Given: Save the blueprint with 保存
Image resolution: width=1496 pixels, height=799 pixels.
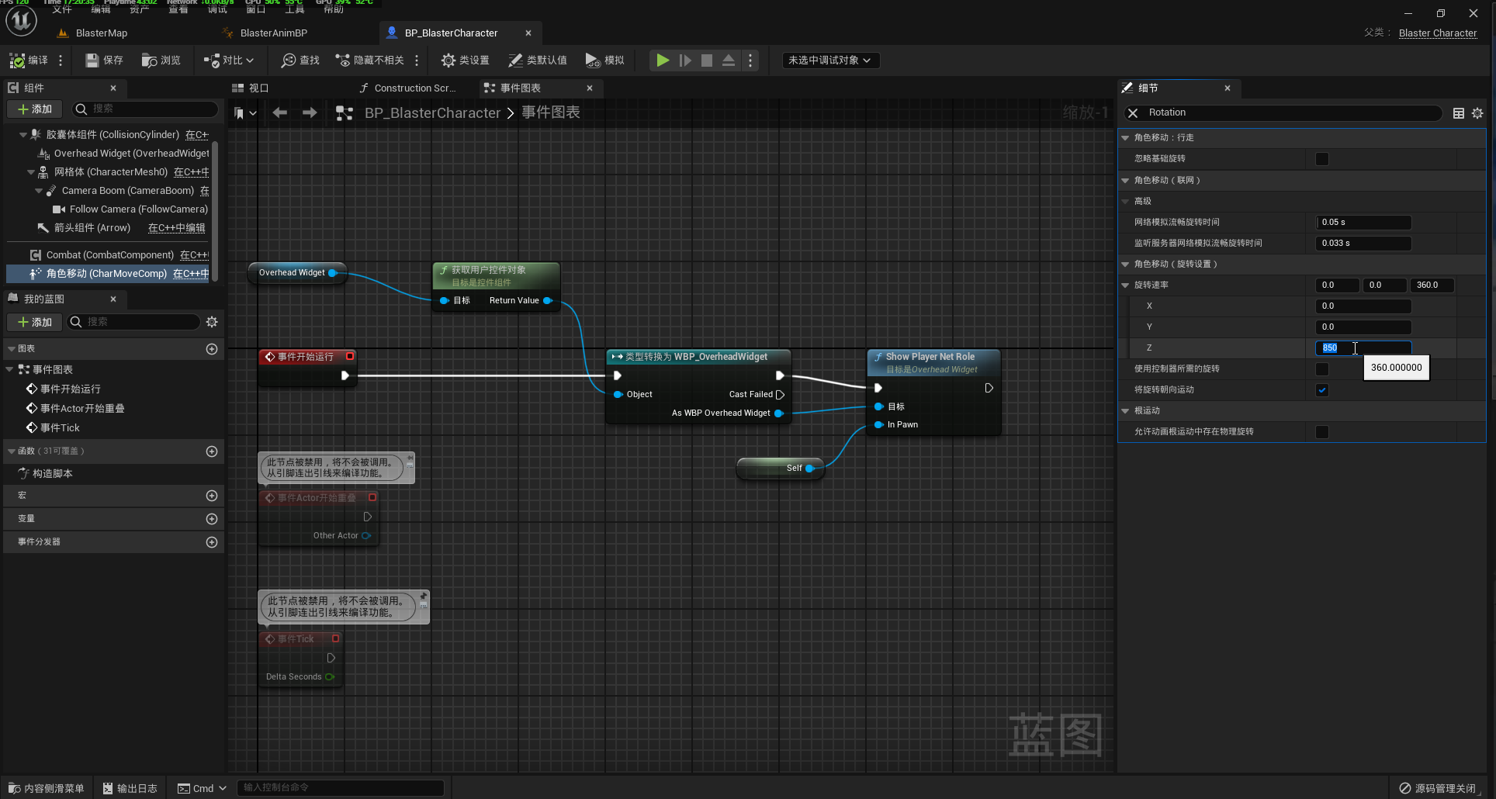Looking at the screenshot, I should coord(104,61).
